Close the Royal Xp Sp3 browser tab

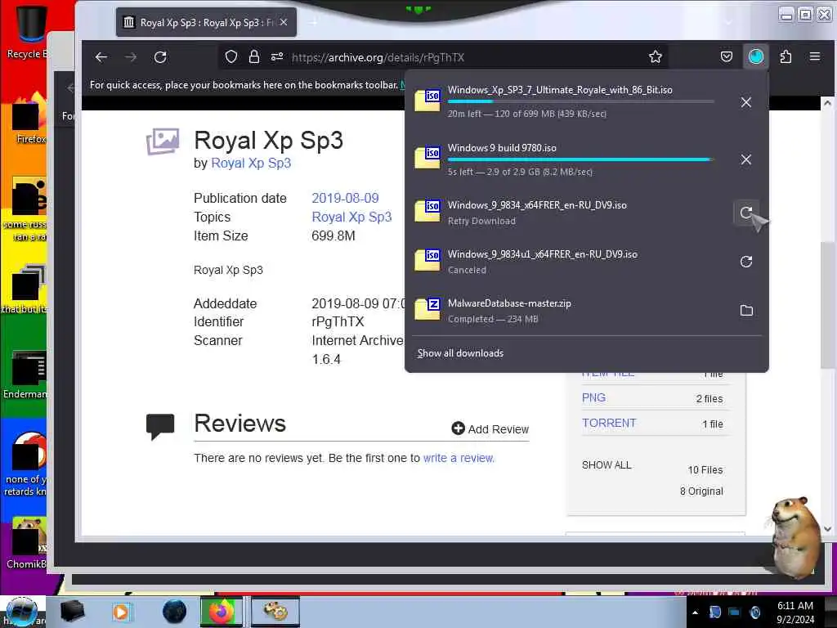(284, 22)
